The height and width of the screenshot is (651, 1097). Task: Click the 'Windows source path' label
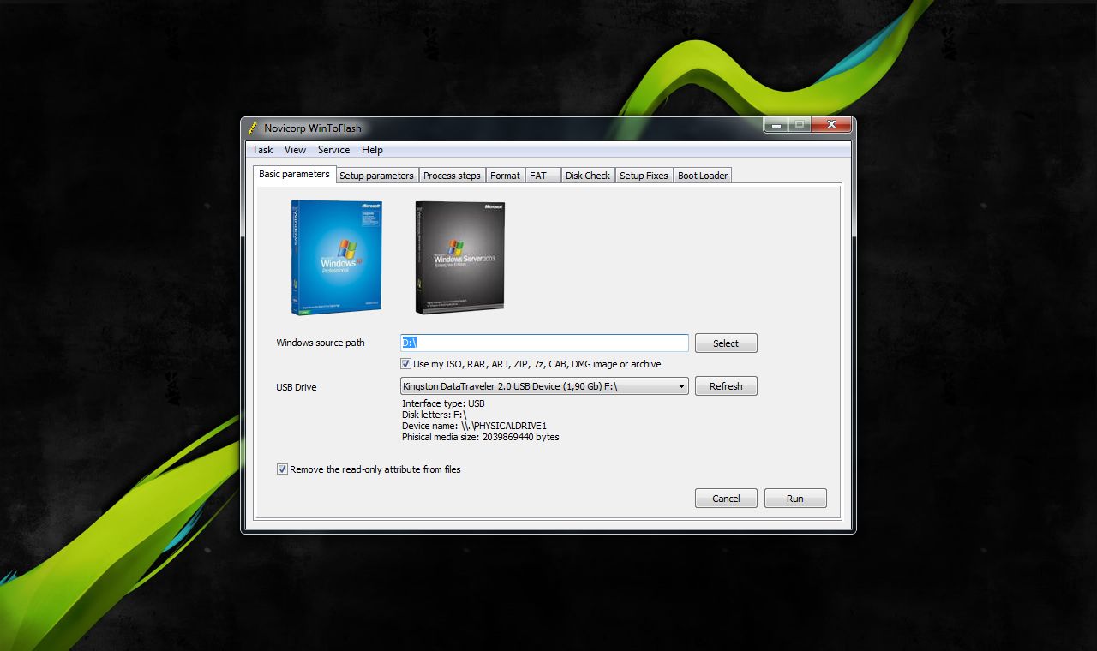point(321,343)
